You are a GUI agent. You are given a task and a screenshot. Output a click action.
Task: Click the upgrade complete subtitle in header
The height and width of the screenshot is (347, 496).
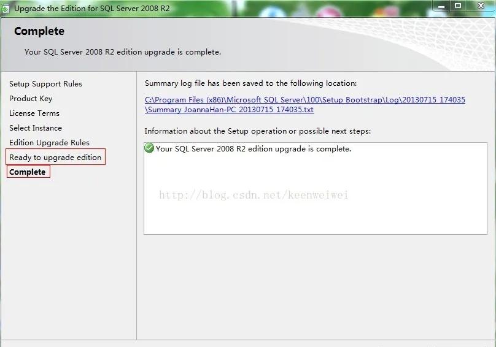point(123,52)
